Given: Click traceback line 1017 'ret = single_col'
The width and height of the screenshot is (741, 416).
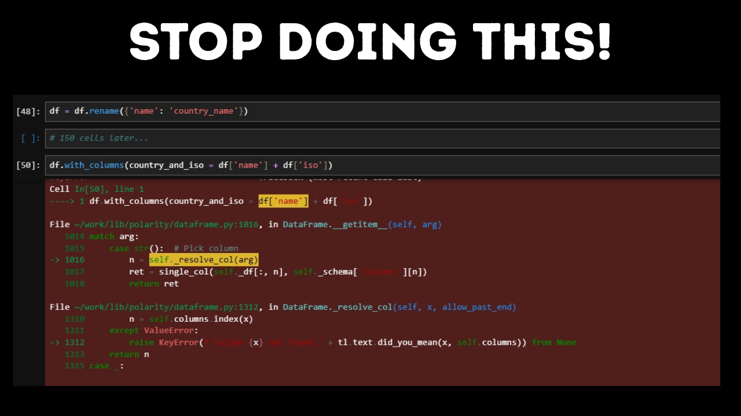Looking at the screenshot, I should point(245,272).
